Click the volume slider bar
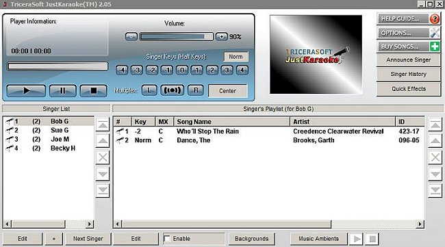The width and height of the screenshot is (445, 247). 176,36
